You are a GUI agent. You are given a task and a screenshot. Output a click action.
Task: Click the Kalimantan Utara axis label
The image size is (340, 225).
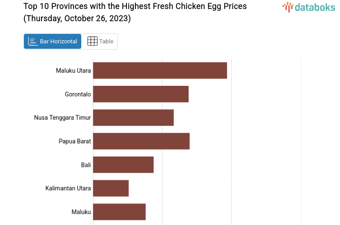click(68, 188)
